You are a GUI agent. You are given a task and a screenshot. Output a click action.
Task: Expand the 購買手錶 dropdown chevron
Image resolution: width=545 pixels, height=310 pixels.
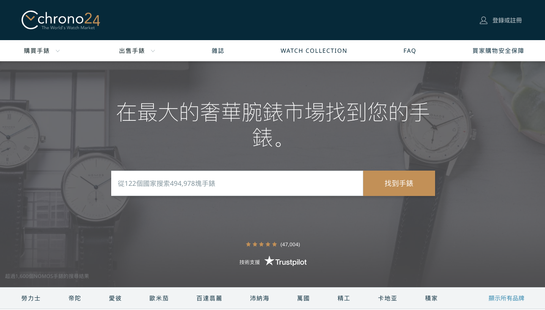tap(58, 51)
